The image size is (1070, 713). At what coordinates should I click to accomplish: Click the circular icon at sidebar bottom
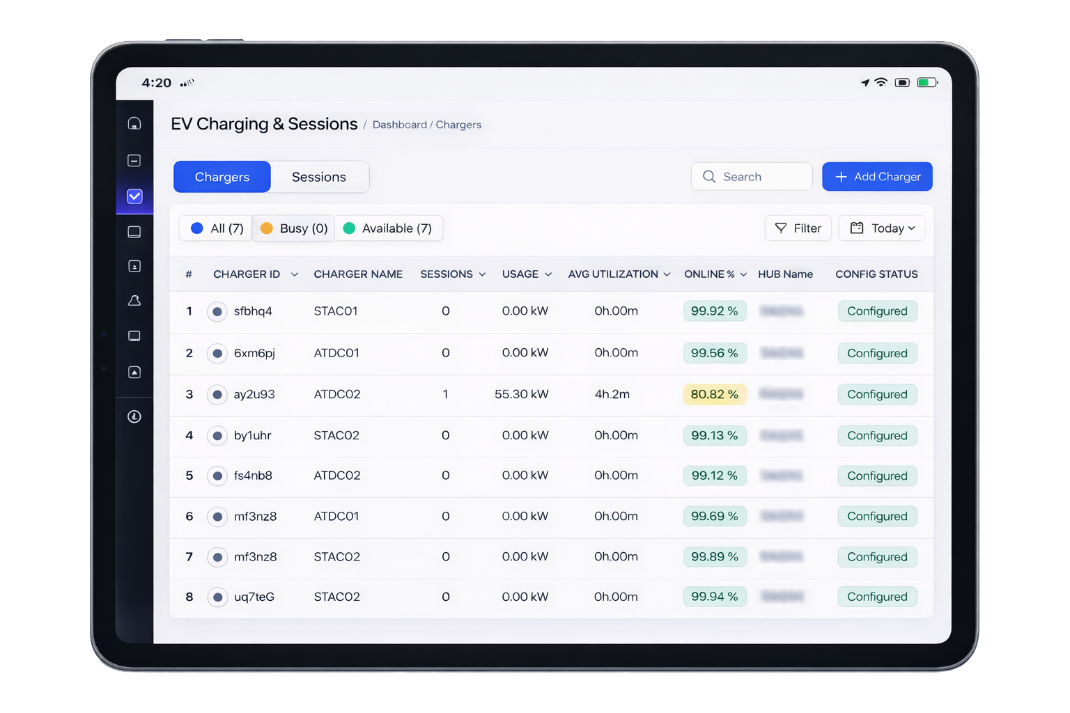[134, 416]
